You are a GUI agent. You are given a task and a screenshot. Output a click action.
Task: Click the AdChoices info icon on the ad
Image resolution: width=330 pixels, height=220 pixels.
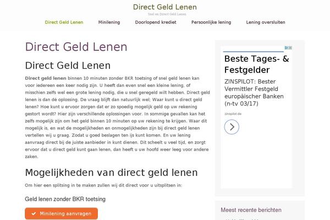point(287,48)
